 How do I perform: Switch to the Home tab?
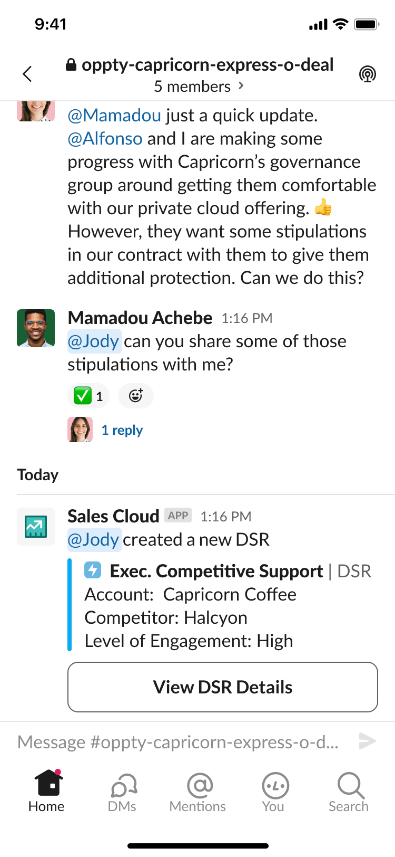pyautogui.click(x=46, y=791)
